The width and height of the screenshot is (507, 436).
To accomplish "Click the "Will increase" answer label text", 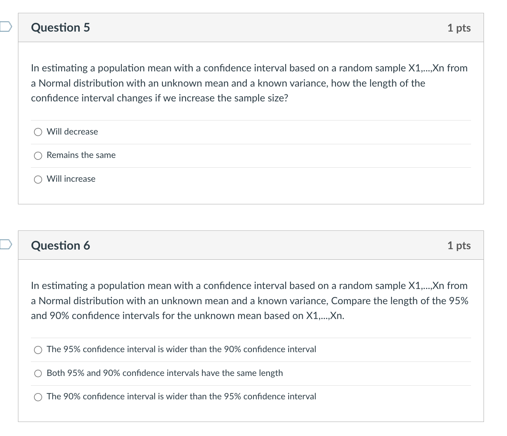I will point(71,179).
